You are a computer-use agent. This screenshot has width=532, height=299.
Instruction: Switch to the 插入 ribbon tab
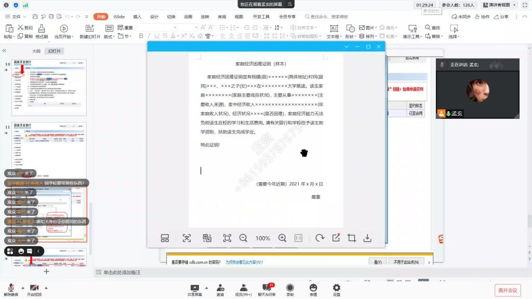(x=137, y=17)
